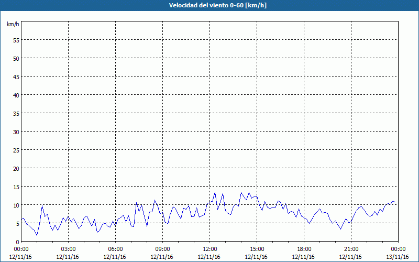The image size is (419, 262).
Task: Click the "55" Y-axis value
Action: (16, 40)
